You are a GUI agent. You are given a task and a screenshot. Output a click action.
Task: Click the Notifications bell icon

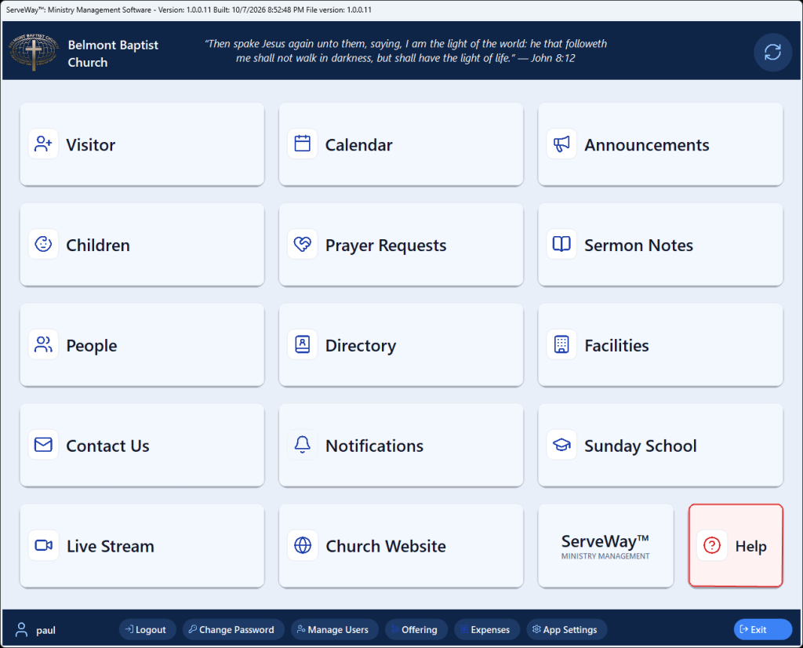[x=302, y=445]
